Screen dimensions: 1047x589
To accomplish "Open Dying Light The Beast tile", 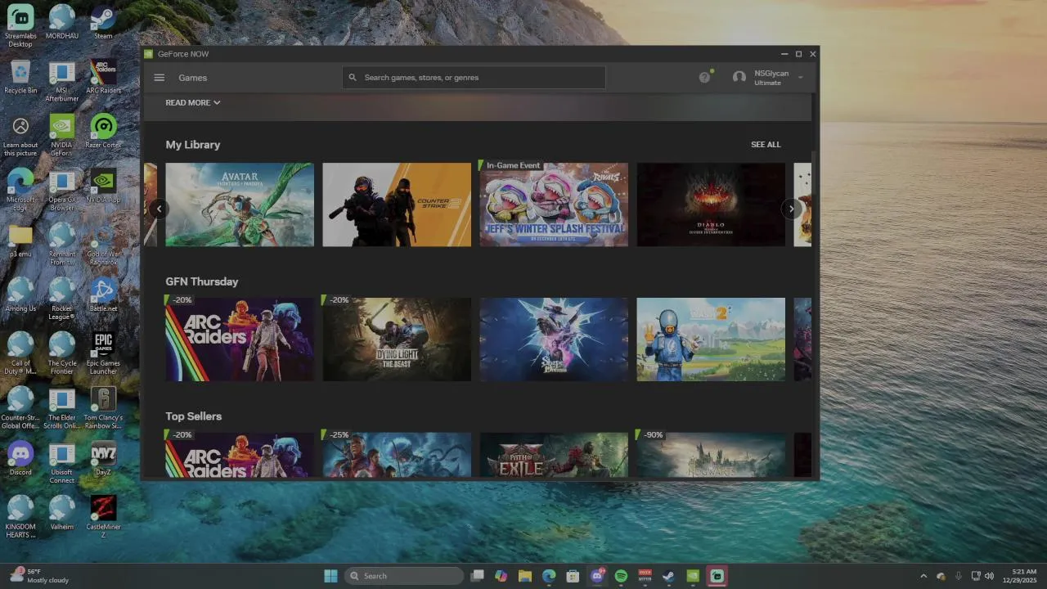I will (397, 339).
